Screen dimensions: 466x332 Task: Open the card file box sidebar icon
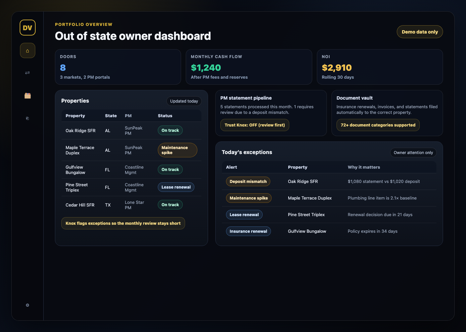tap(28, 96)
